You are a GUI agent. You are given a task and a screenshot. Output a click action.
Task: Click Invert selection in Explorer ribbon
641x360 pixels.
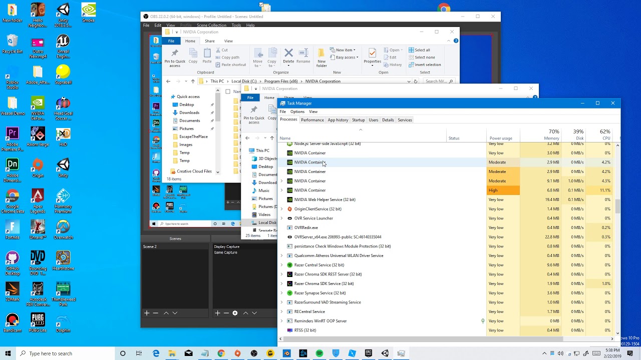(x=425, y=64)
